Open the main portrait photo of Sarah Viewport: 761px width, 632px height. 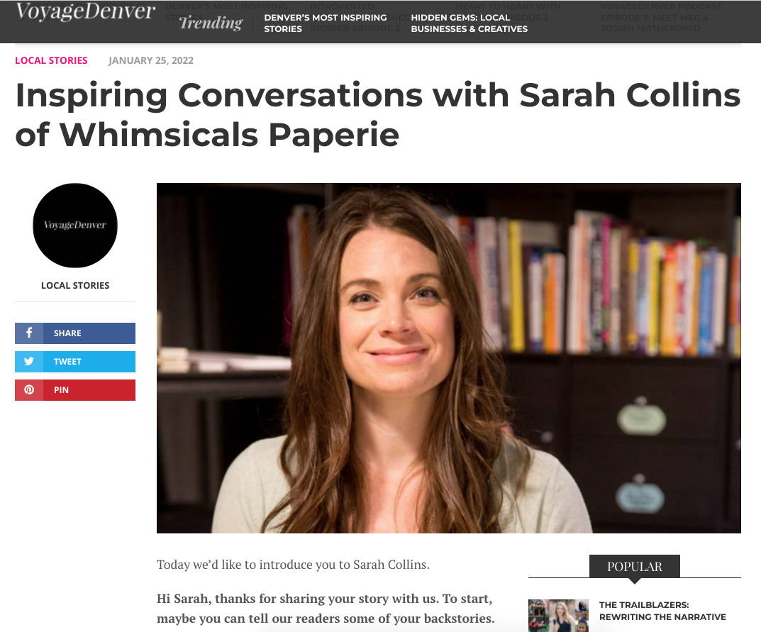pyautogui.click(x=448, y=358)
